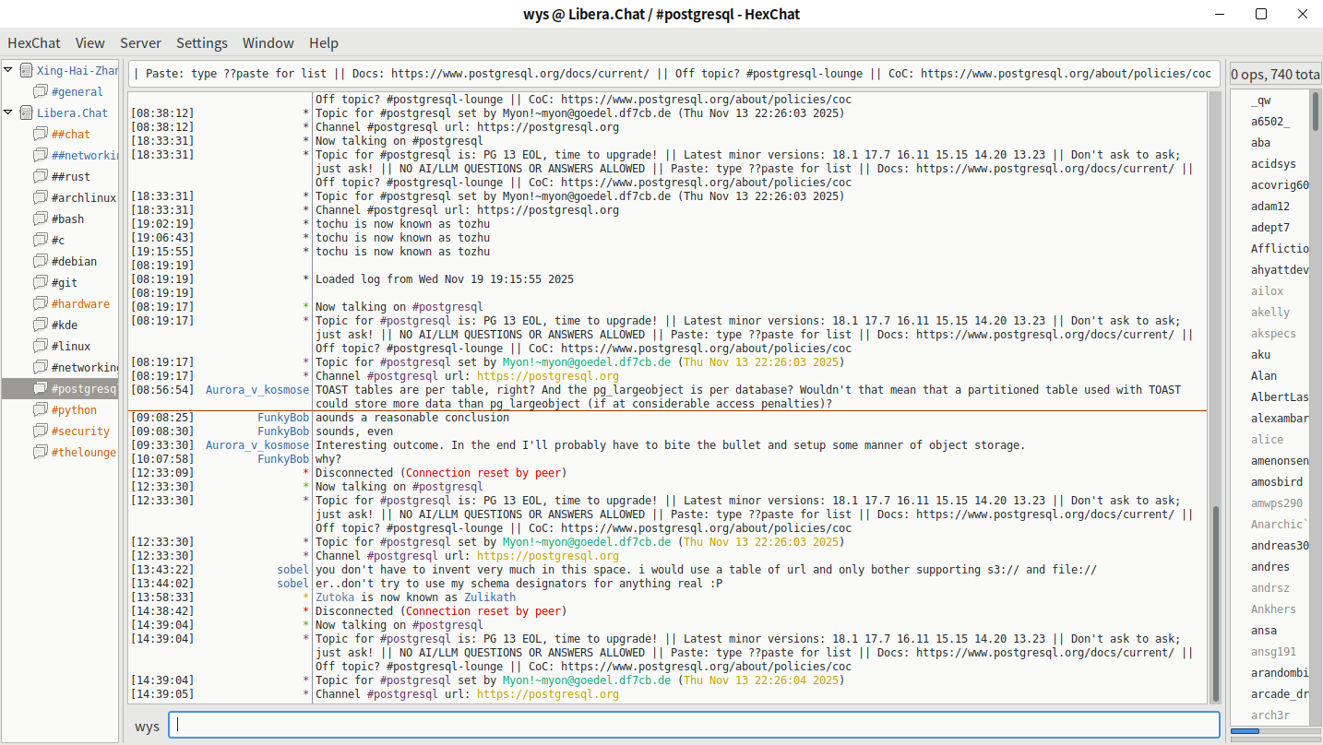Click the chat log vertical scrollbar
Screen dimensions: 1323x745
[x=1214, y=599]
